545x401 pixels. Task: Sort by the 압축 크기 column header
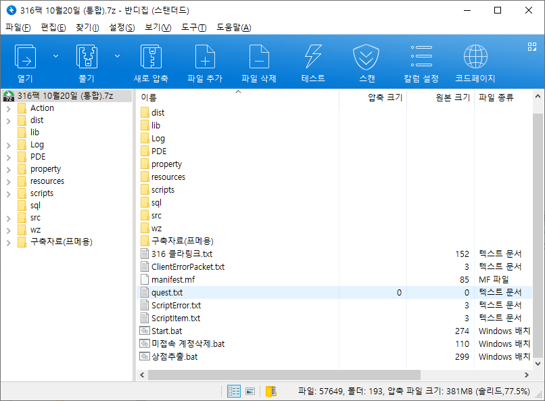pos(373,97)
